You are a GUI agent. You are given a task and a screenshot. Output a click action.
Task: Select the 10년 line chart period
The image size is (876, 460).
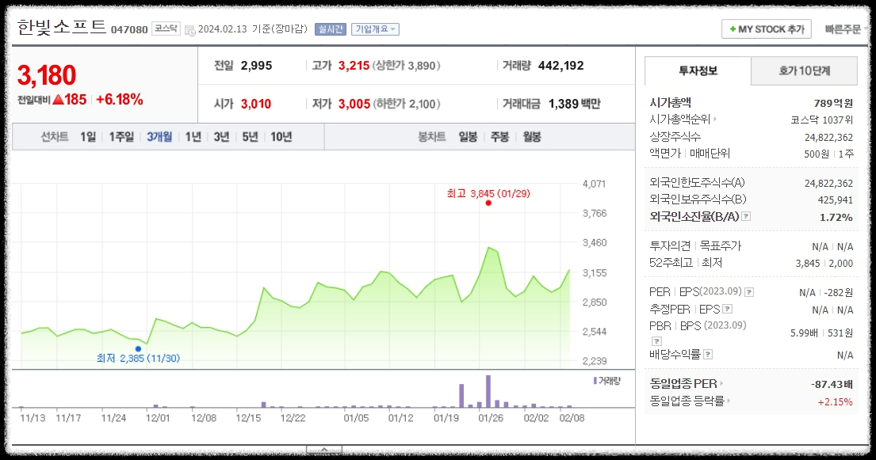[281, 137]
